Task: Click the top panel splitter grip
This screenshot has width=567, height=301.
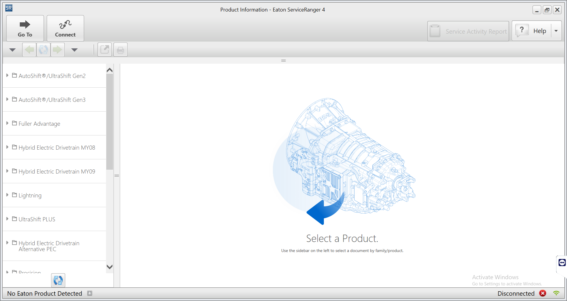Action: pyautogui.click(x=283, y=60)
